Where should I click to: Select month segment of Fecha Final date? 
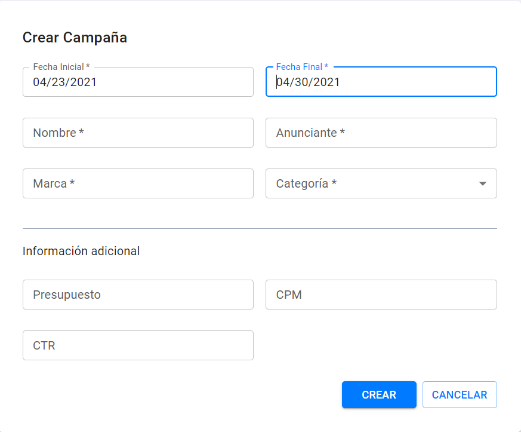pos(283,82)
